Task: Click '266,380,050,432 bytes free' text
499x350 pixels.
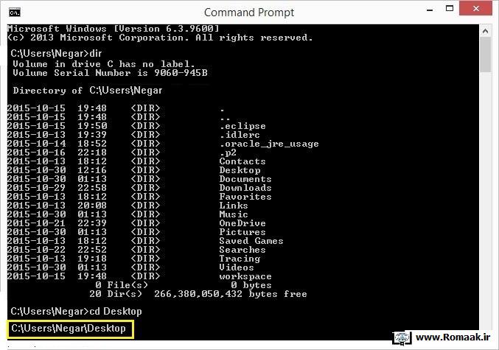Action: [231, 294]
